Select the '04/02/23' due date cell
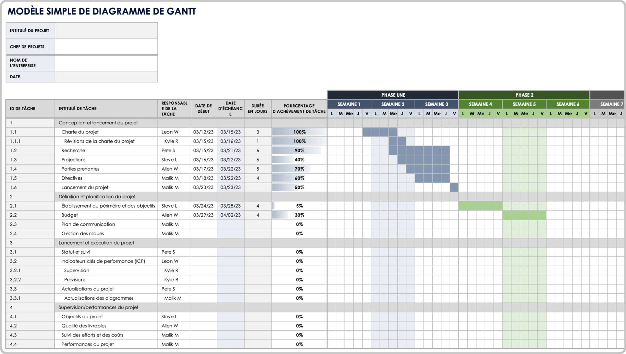The width and height of the screenshot is (626, 354). click(231, 215)
